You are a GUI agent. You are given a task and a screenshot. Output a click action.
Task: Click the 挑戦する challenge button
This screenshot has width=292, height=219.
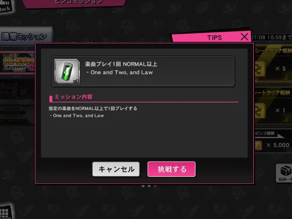[x=172, y=169]
